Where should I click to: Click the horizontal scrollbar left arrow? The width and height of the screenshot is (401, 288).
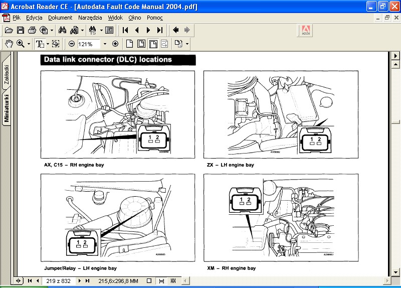pos(185,281)
